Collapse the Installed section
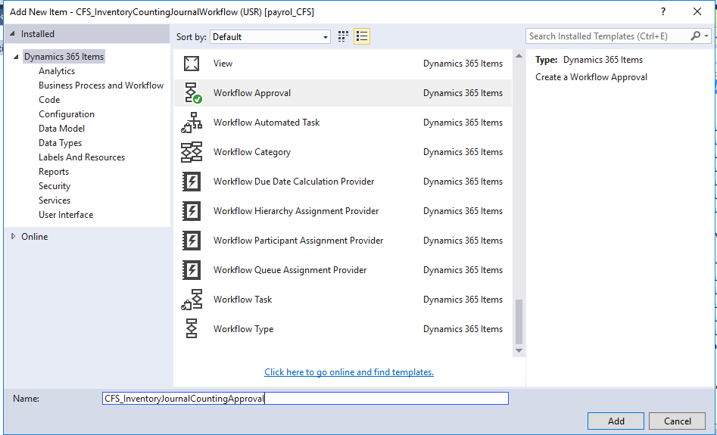Image resolution: width=717 pixels, height=435 pixels. pos(12,34)
